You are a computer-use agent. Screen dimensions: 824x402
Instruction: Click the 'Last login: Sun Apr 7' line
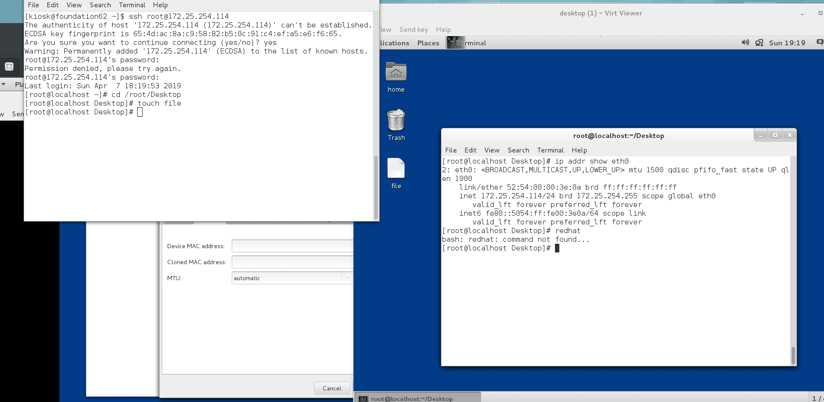(x=103, y=86)
